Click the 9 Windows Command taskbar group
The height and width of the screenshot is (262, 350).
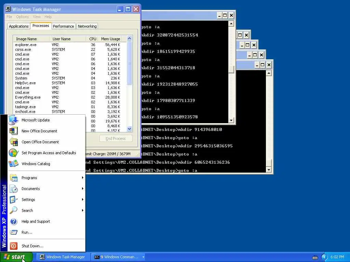(x=118, y=257)
